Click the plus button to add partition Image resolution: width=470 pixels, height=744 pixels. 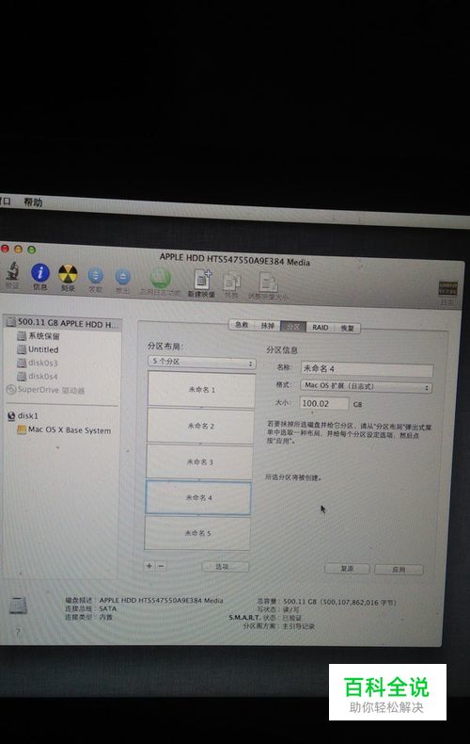pyautogui.click(x=149, y=566)
